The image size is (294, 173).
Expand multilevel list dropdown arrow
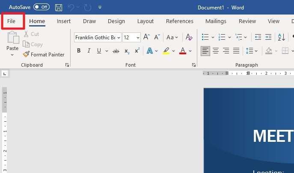[x=246, y=37]
